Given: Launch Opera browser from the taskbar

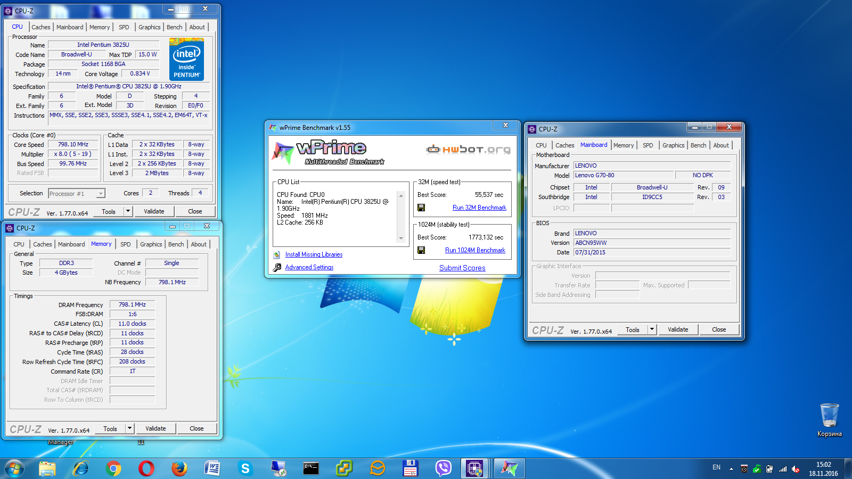Looking at the screenshot, I should pos(146,468).
